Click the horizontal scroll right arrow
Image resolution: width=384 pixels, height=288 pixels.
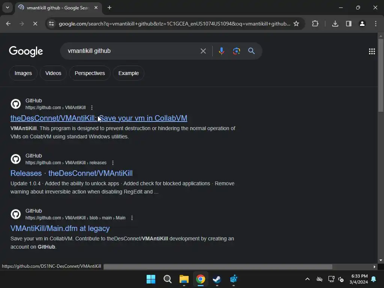click(x=375, y=267)
